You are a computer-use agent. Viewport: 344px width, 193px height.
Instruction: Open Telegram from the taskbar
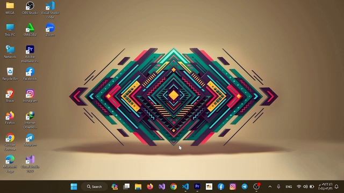tap(245, 187)
